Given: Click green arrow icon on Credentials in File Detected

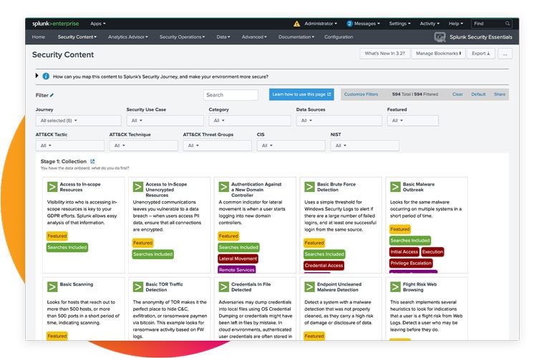Looking at the screenshot, I should tap(224, 287).
